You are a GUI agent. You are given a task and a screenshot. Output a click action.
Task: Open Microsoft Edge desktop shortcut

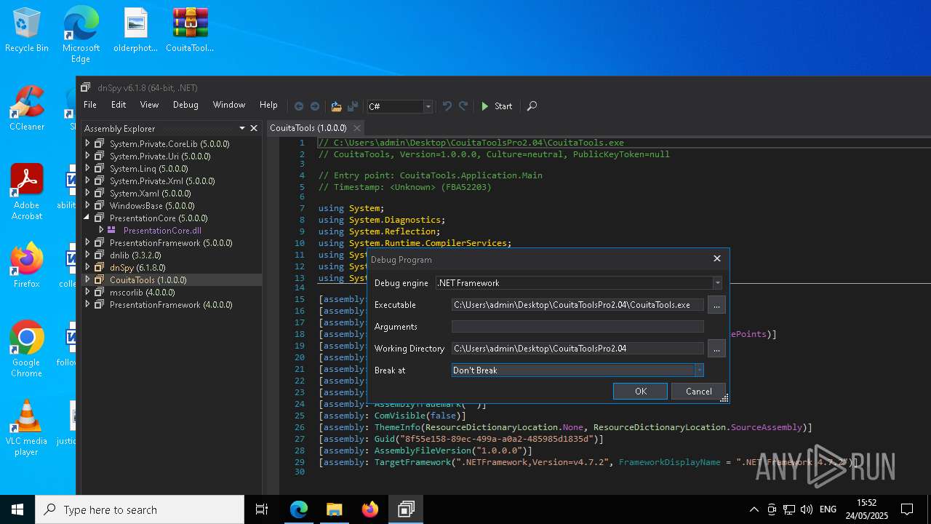[x=81, y=35]
